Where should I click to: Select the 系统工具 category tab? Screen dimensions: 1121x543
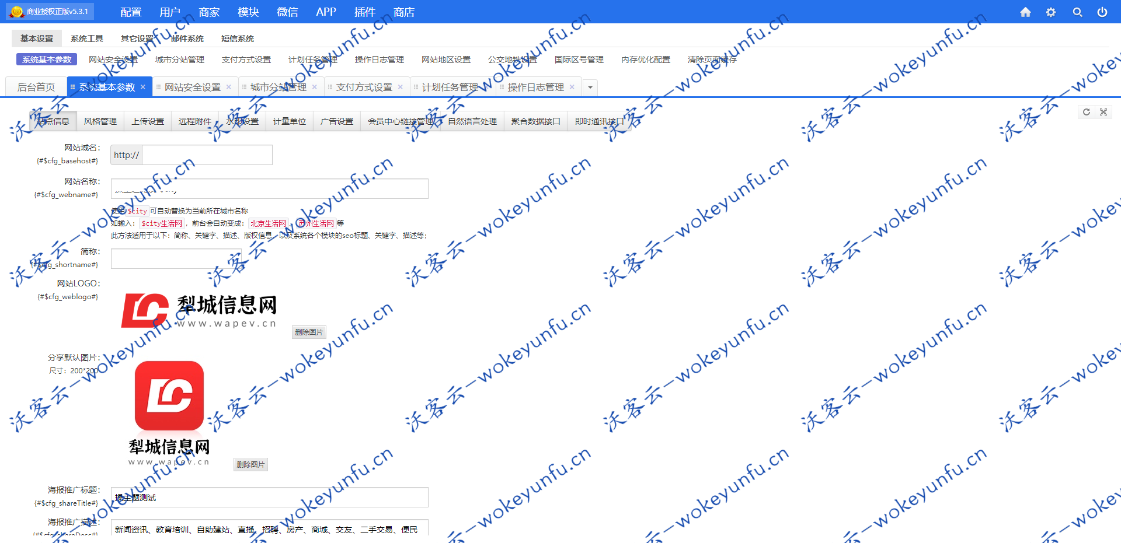pyautogui.click(x=87, y=38)
